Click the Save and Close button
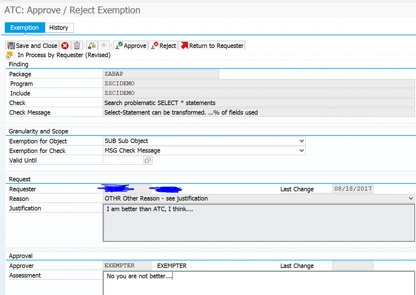416x295 pixels. pos(32,45)
